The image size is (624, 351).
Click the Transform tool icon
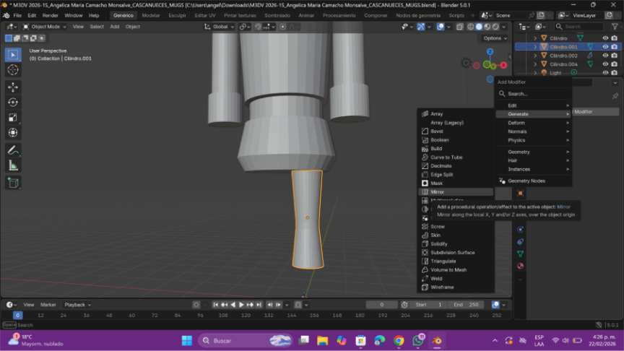point(13,132)
